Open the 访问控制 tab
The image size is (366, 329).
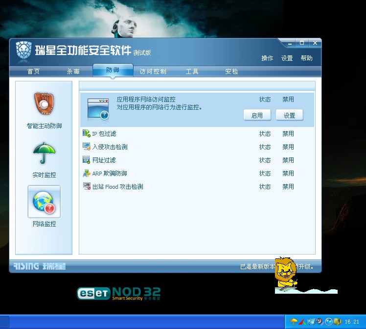(153, 71)
